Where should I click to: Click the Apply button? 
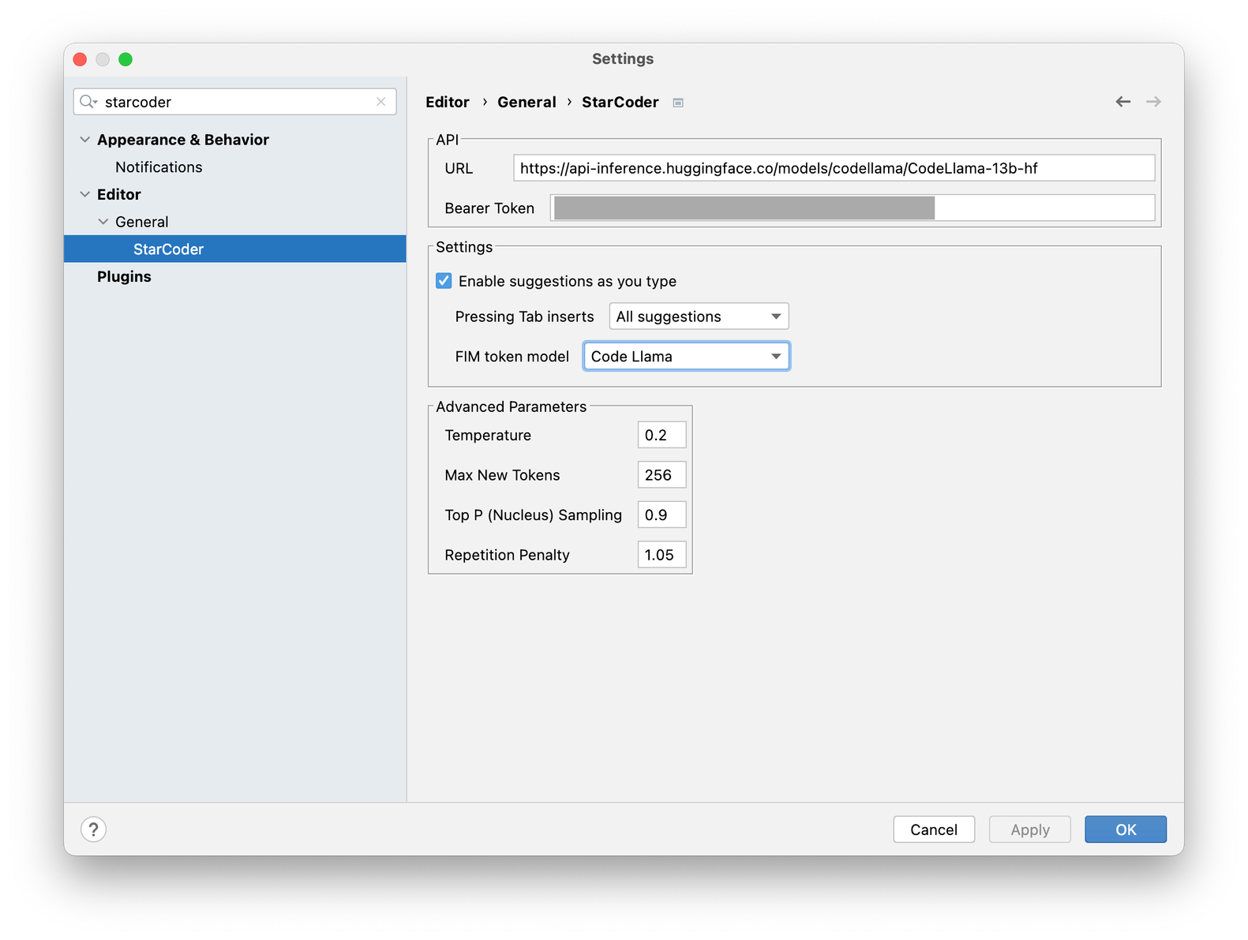click(1030, 830)
